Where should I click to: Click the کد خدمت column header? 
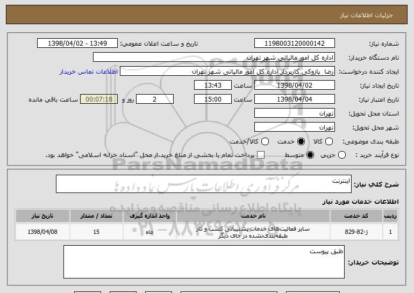(356, 216)
